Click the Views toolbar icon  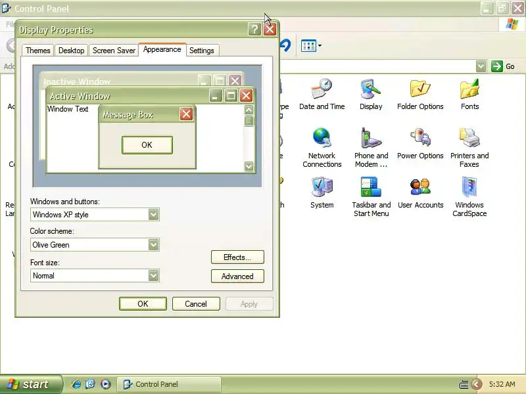tap(308, 46)
